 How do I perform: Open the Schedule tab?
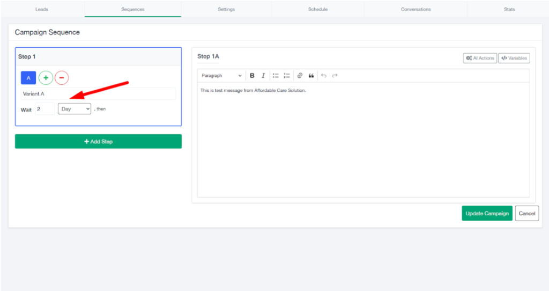click(x=317, y=9)
